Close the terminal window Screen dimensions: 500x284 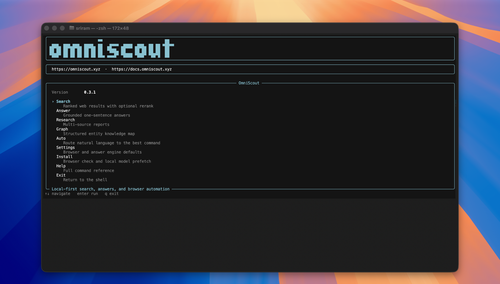pos(47,28)
